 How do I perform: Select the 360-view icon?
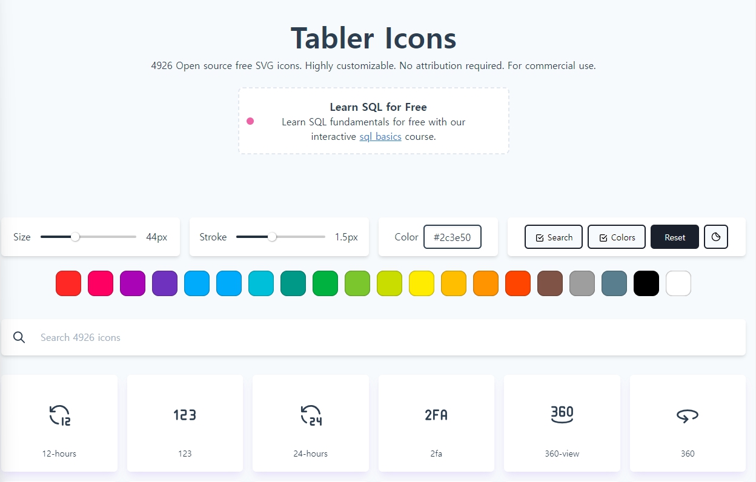pyautogui.click(x=562, y=415)
